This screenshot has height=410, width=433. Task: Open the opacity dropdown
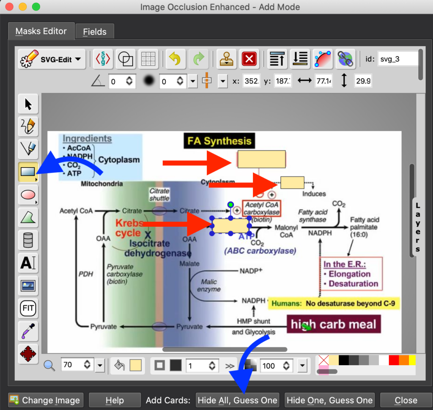tap(302, 366)
